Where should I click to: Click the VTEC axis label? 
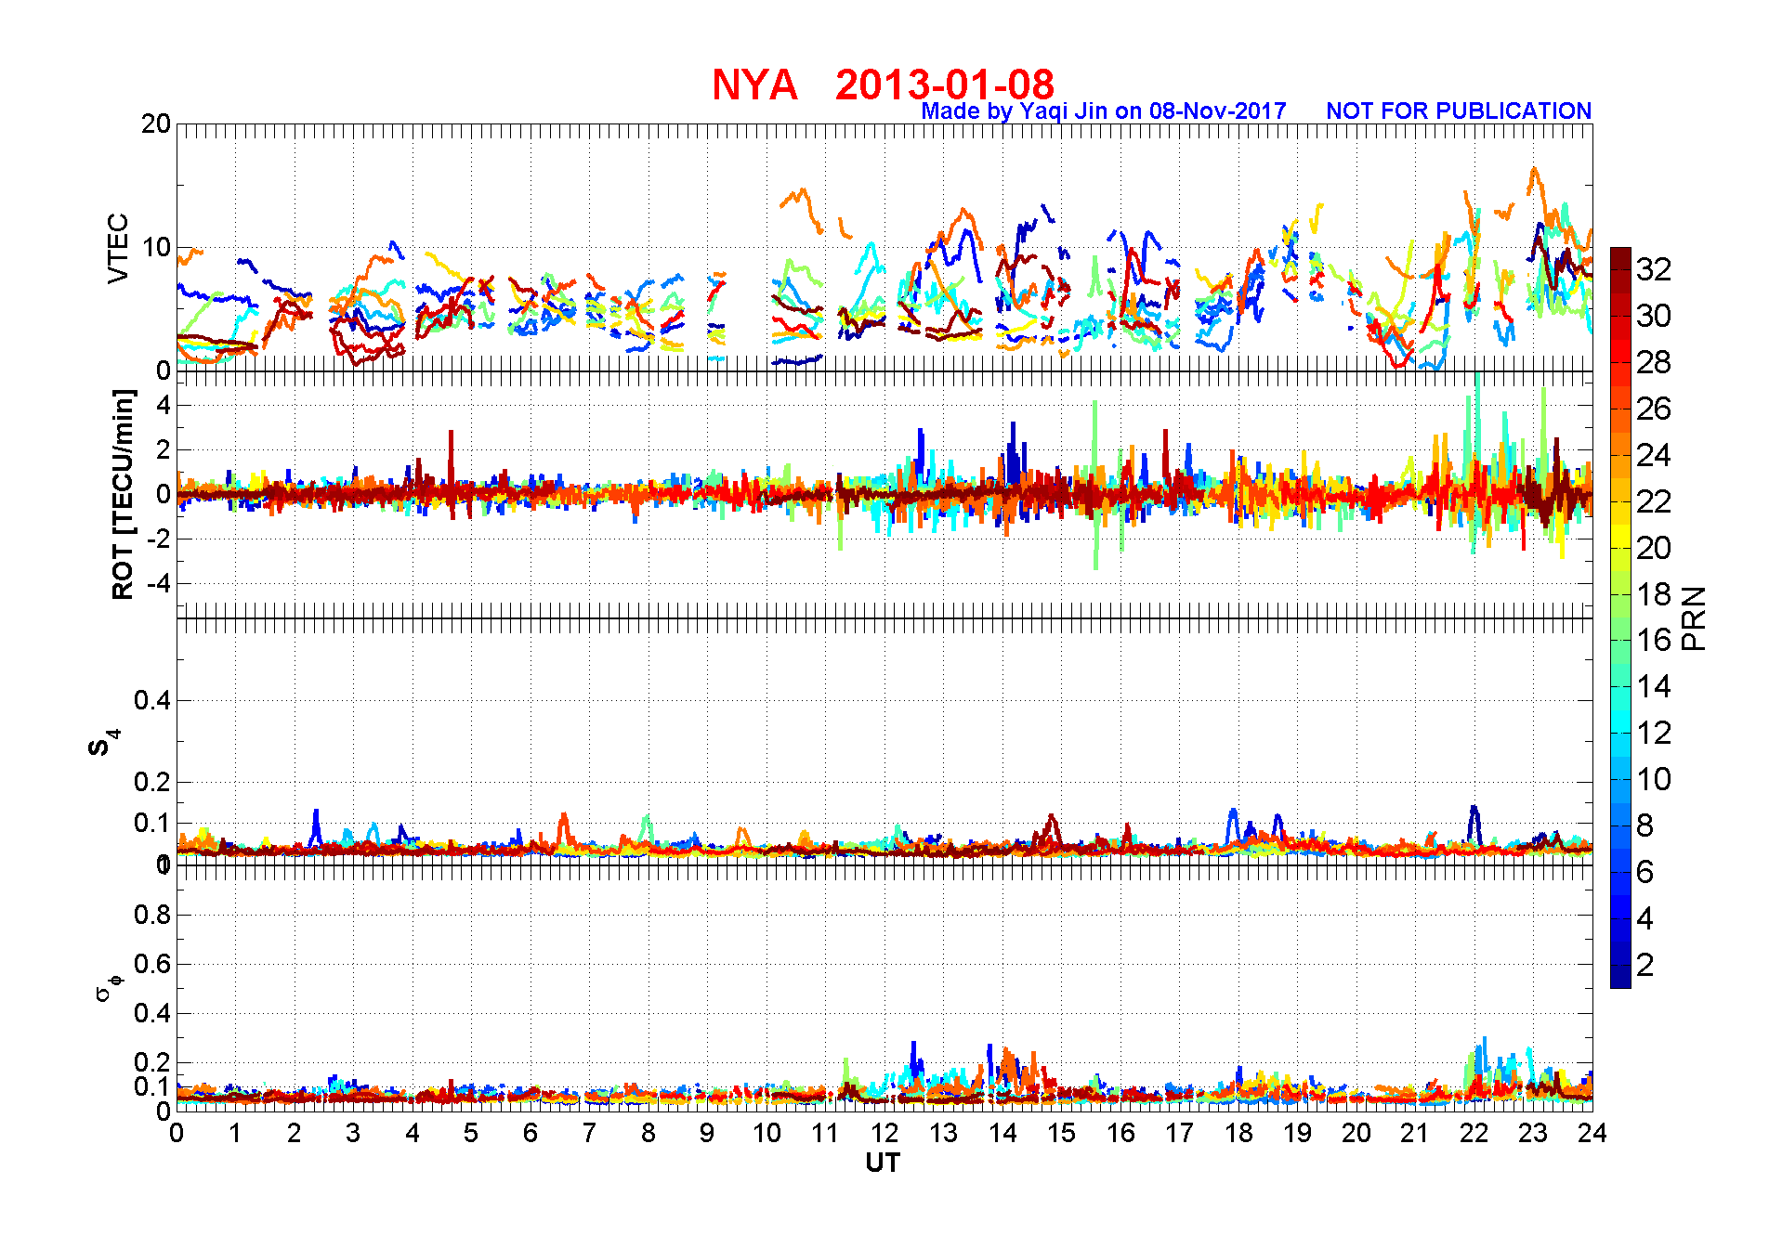(118, 248)
